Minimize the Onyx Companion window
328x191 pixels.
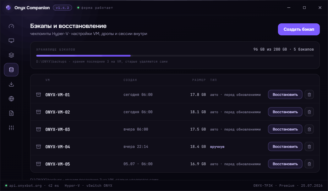(x=289, y=7)
